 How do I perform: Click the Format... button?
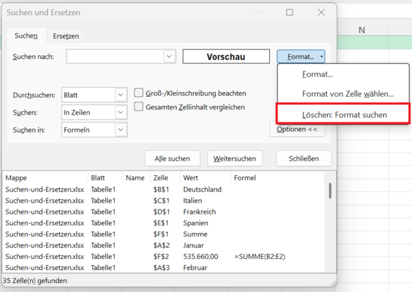coord(299,56)
